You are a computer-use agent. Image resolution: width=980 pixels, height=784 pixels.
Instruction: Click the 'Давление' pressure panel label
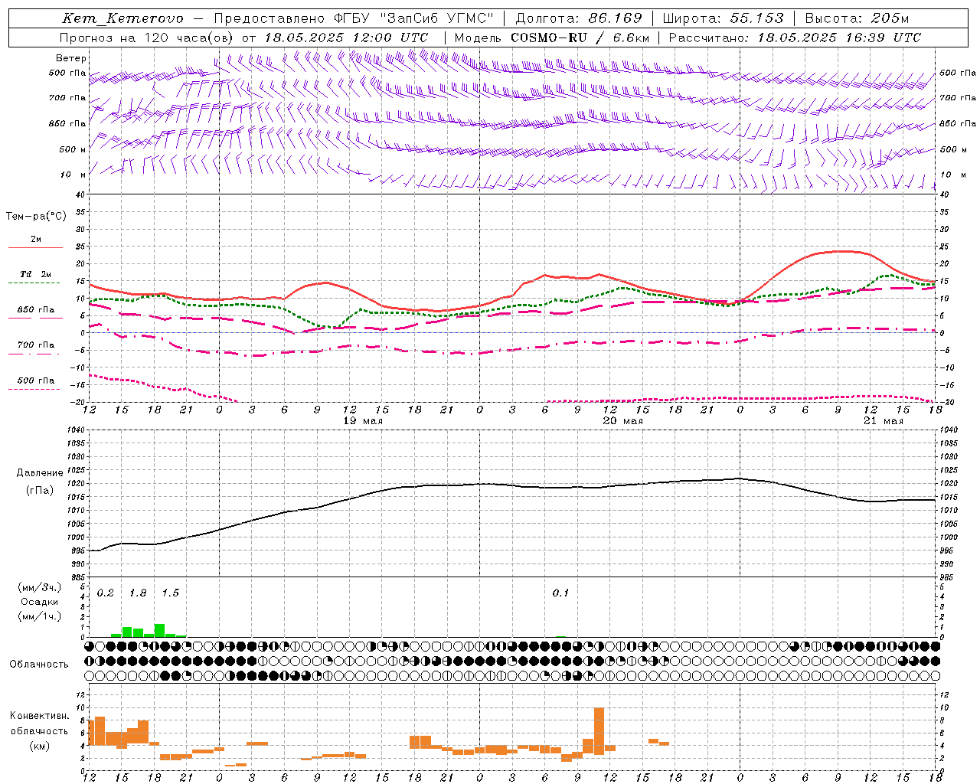coord(40,473)
